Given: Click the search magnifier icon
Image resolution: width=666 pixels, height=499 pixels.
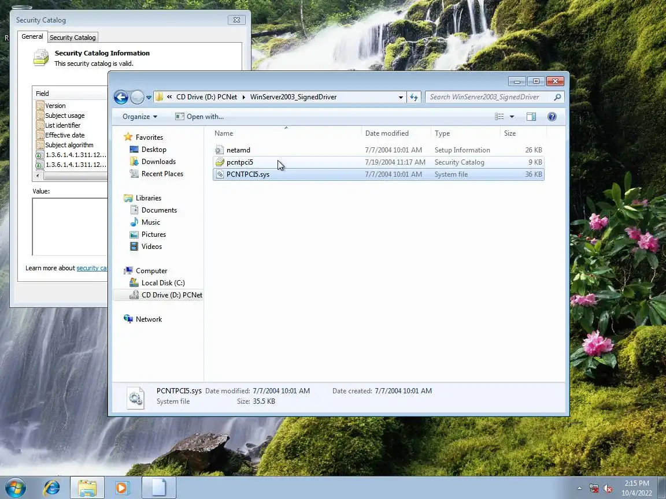Looking at the screenshot, I should pyautogui.click(x=557, y=97).
